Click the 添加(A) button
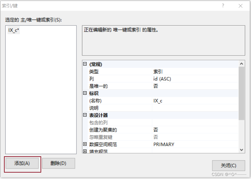Viewport: 251px width, 179px height. pos(22,163)
